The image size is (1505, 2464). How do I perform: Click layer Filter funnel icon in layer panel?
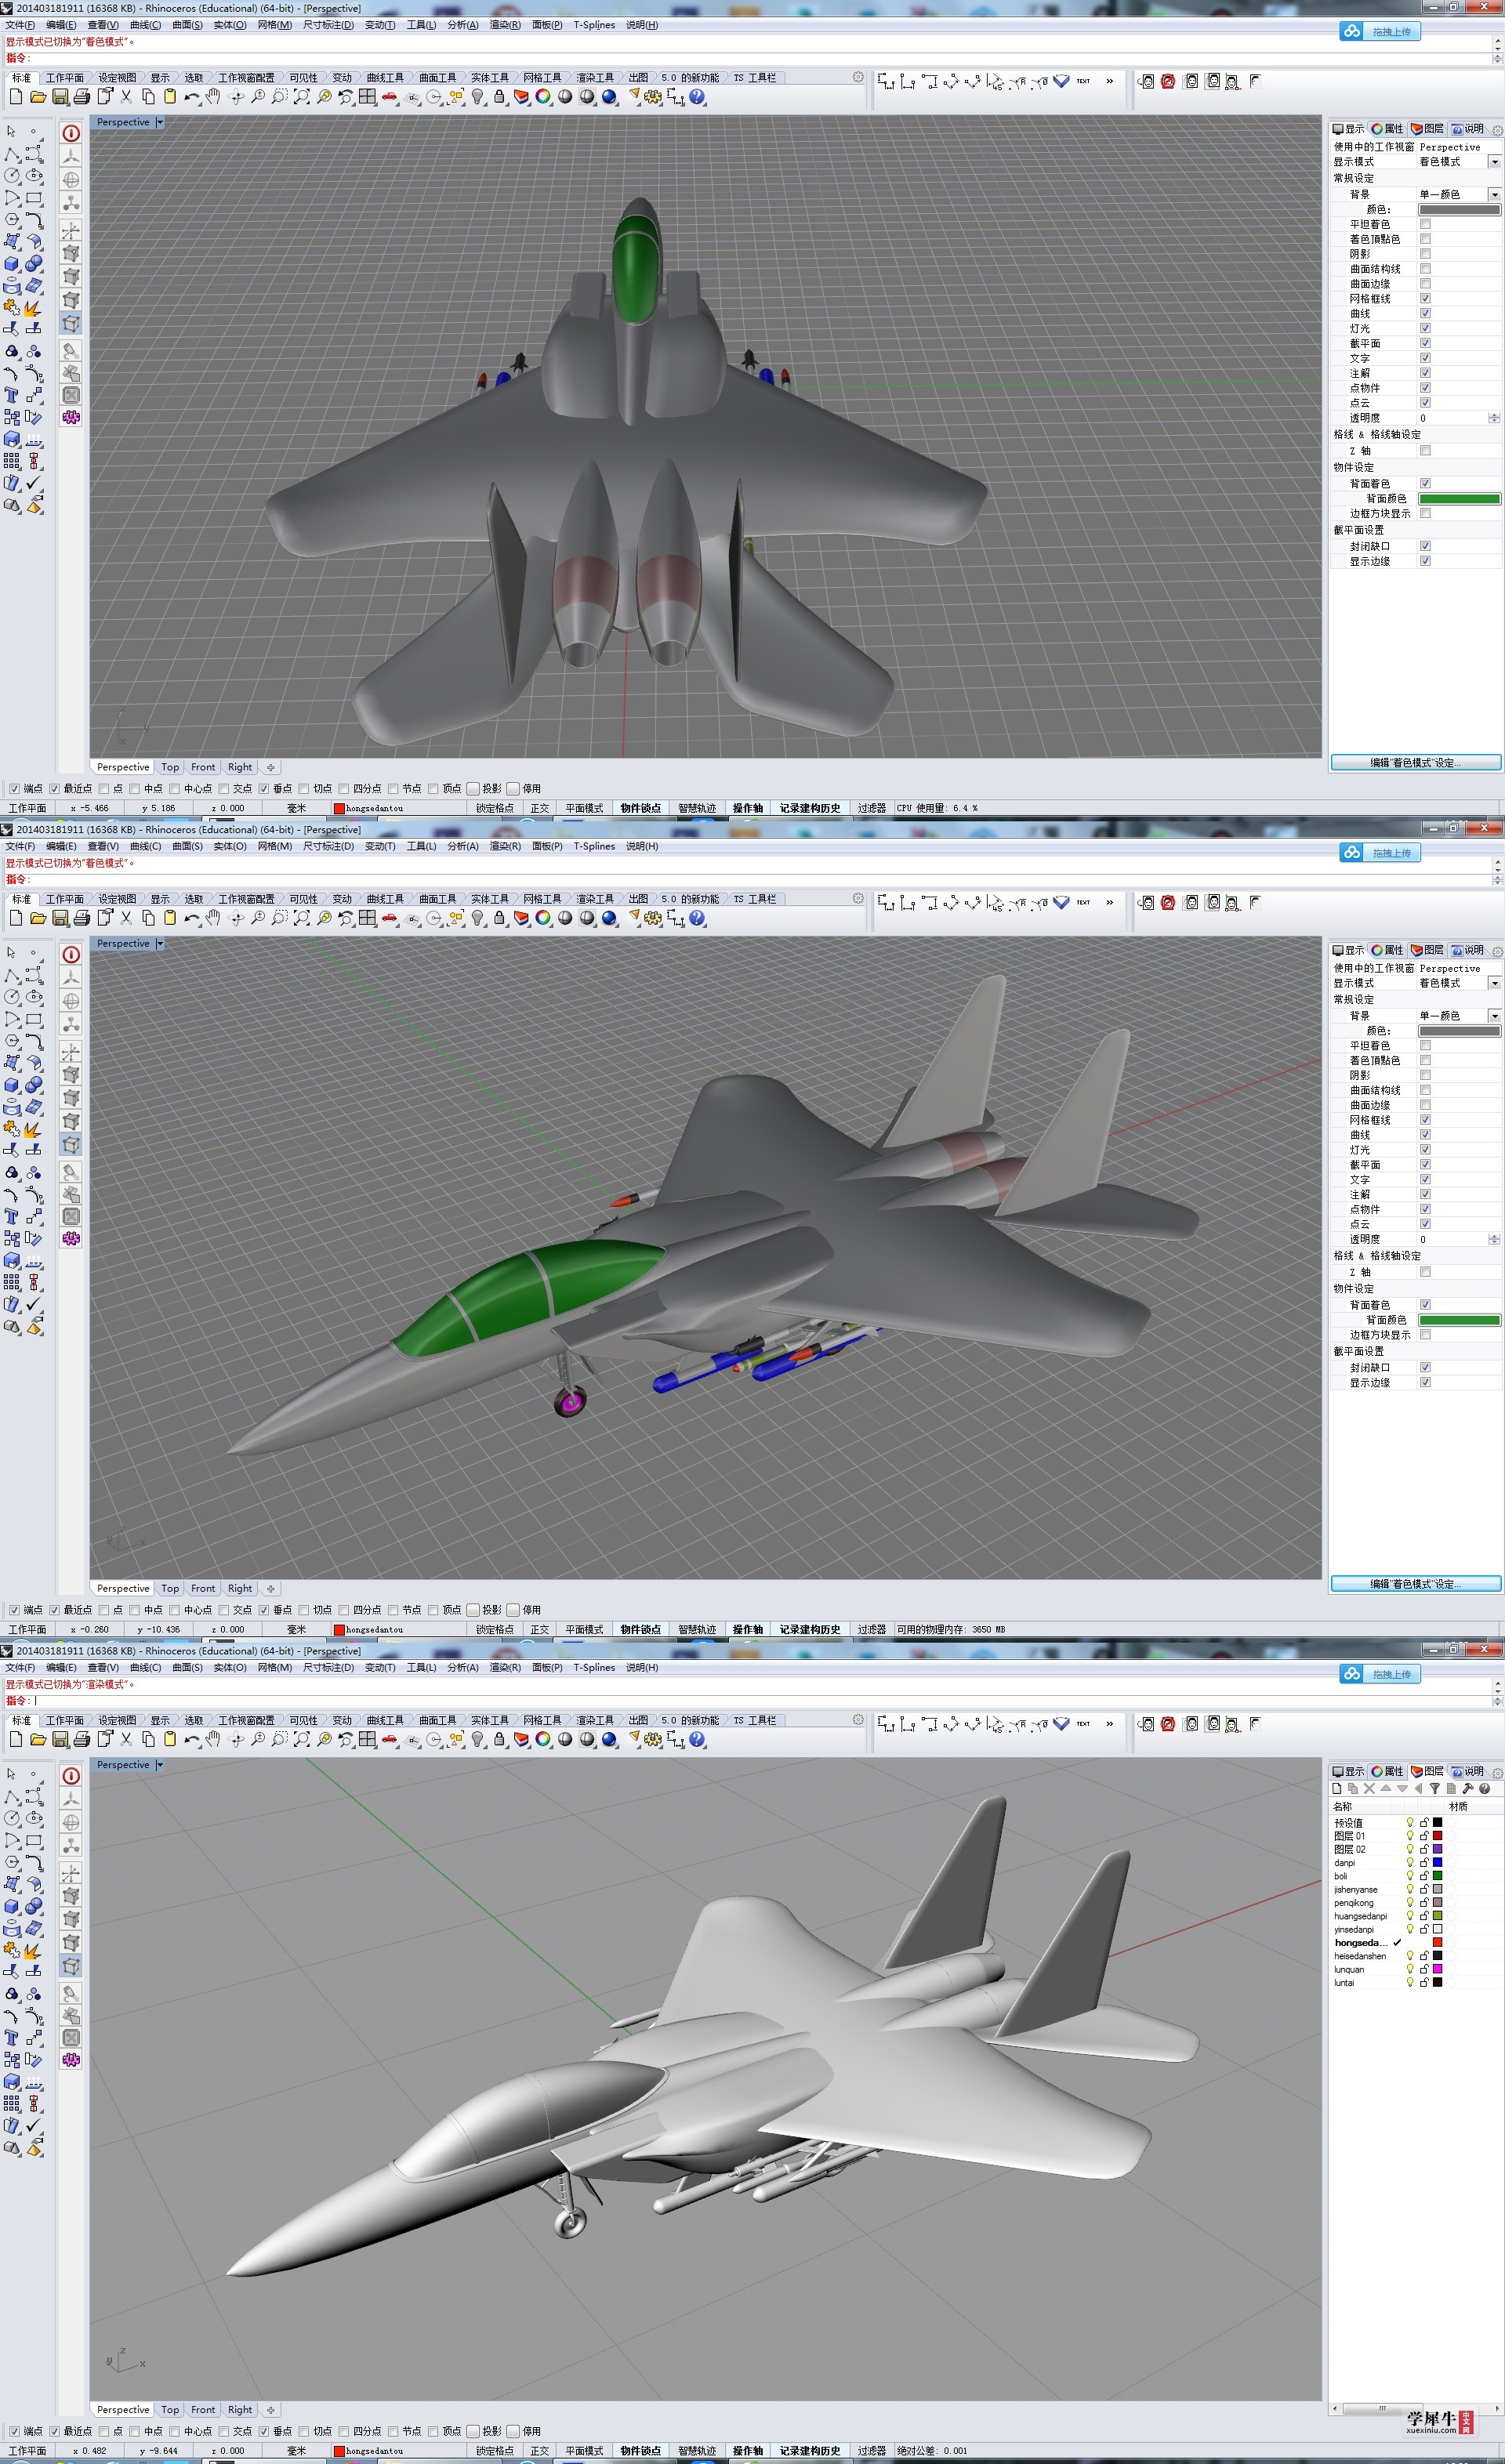(x=1434, y=1788)
